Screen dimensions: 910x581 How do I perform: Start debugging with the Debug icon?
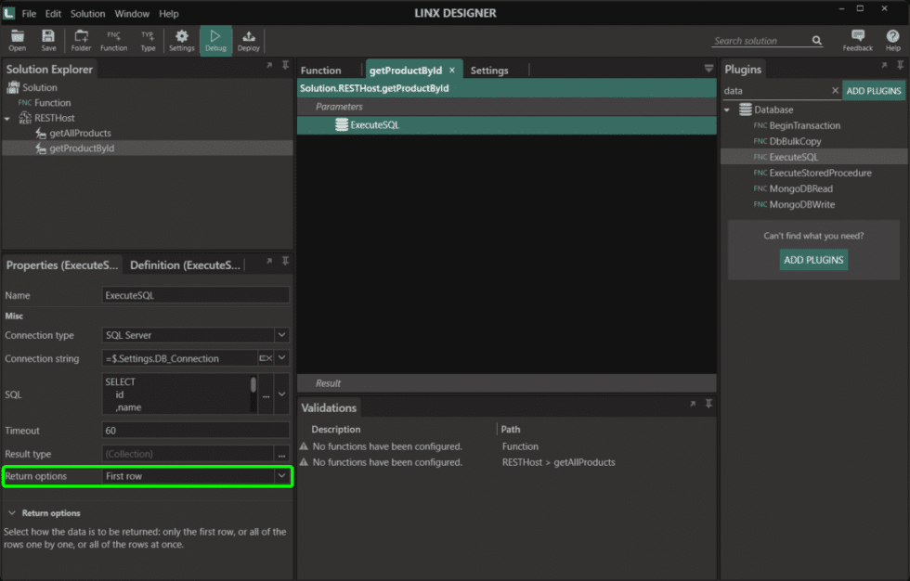(x=215, y=39)
